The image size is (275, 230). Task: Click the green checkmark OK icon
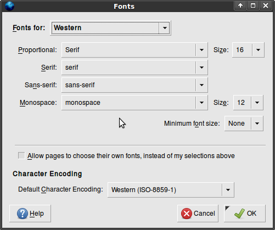click(x=239, y=214)
